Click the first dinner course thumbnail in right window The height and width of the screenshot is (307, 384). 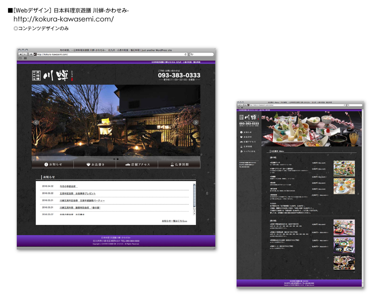[344, 228]
